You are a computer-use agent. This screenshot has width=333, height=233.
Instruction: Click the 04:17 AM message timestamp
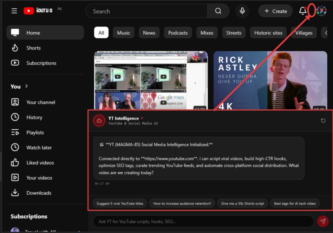[102, 183]
